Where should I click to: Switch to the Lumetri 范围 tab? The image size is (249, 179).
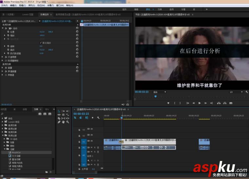click(27, 14)
